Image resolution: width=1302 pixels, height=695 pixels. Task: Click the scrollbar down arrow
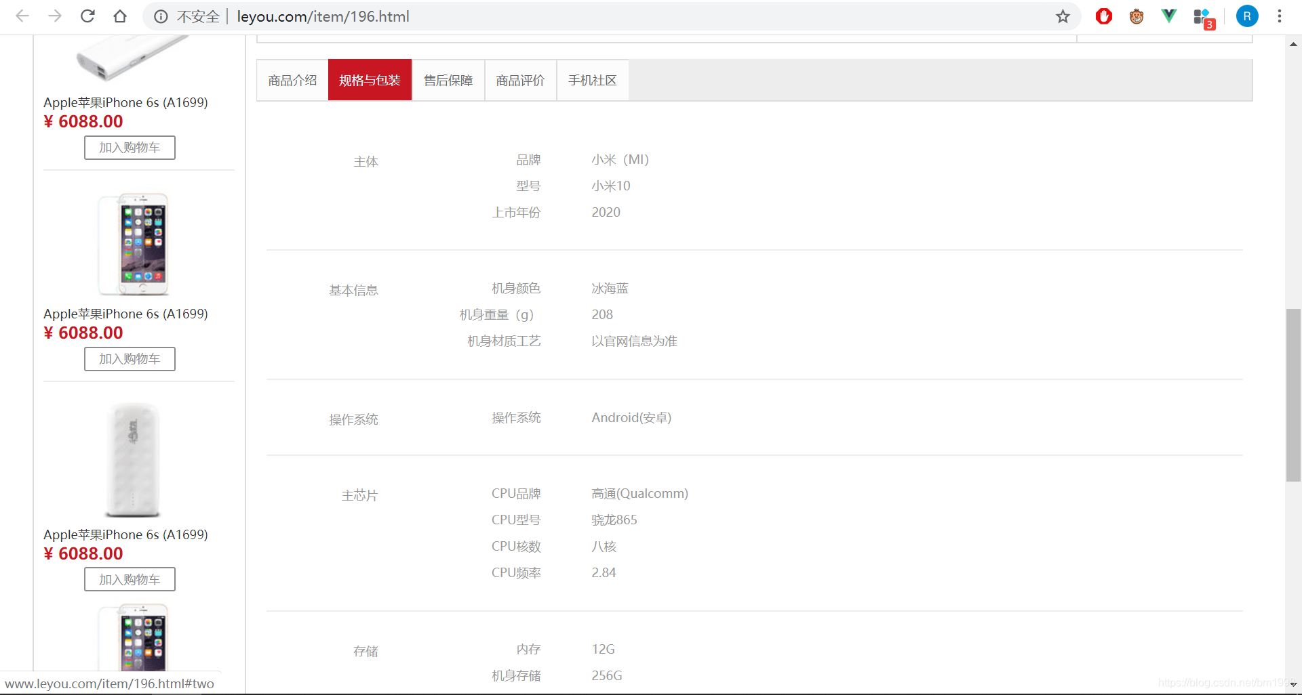tap(1293, 685)
